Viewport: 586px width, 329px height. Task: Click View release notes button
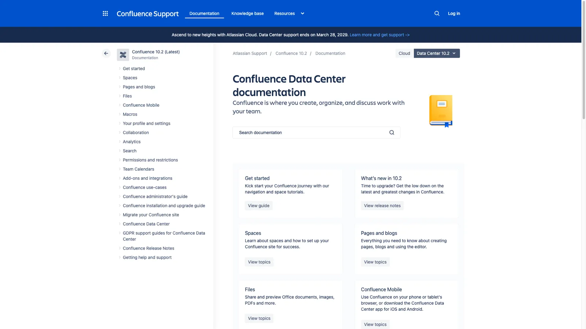[x=382, y=206]
